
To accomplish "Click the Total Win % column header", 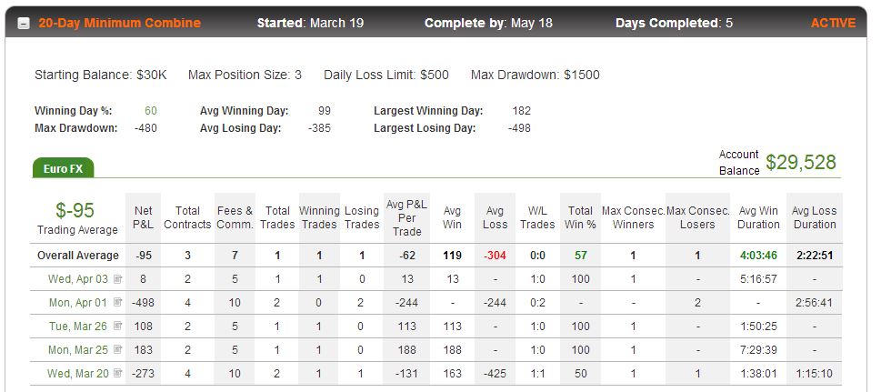I will pos(580,217).
